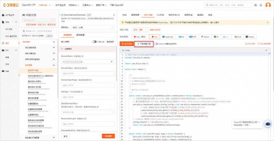
Task: Close the OpenAPI 智能助理 popup tip
Action: point(259,122)
